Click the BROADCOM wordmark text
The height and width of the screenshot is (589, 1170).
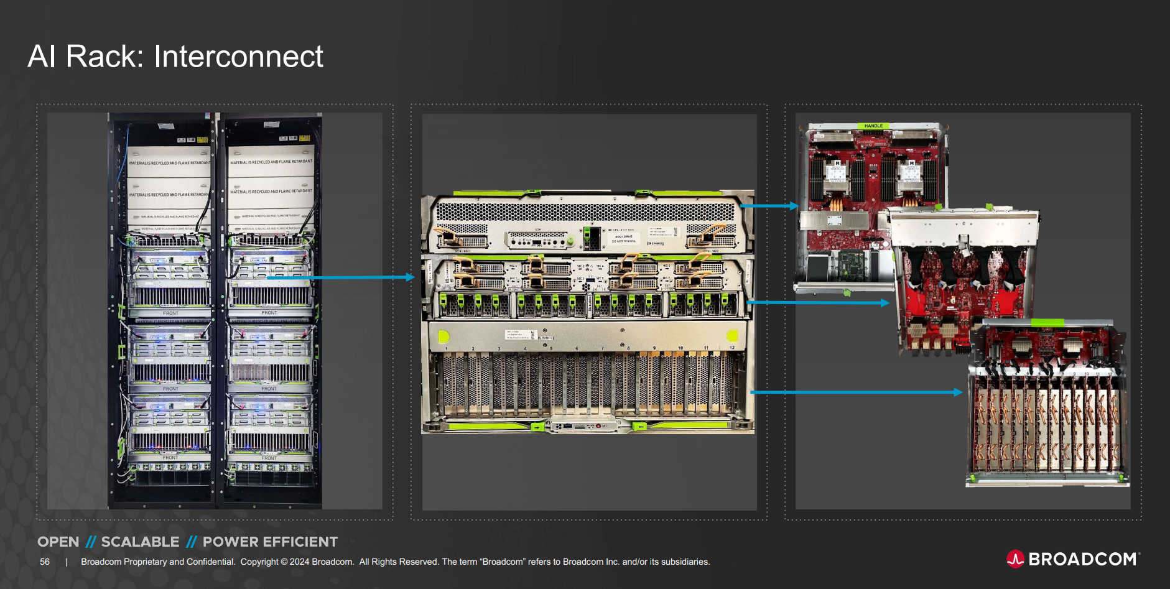pos(1082,559)
